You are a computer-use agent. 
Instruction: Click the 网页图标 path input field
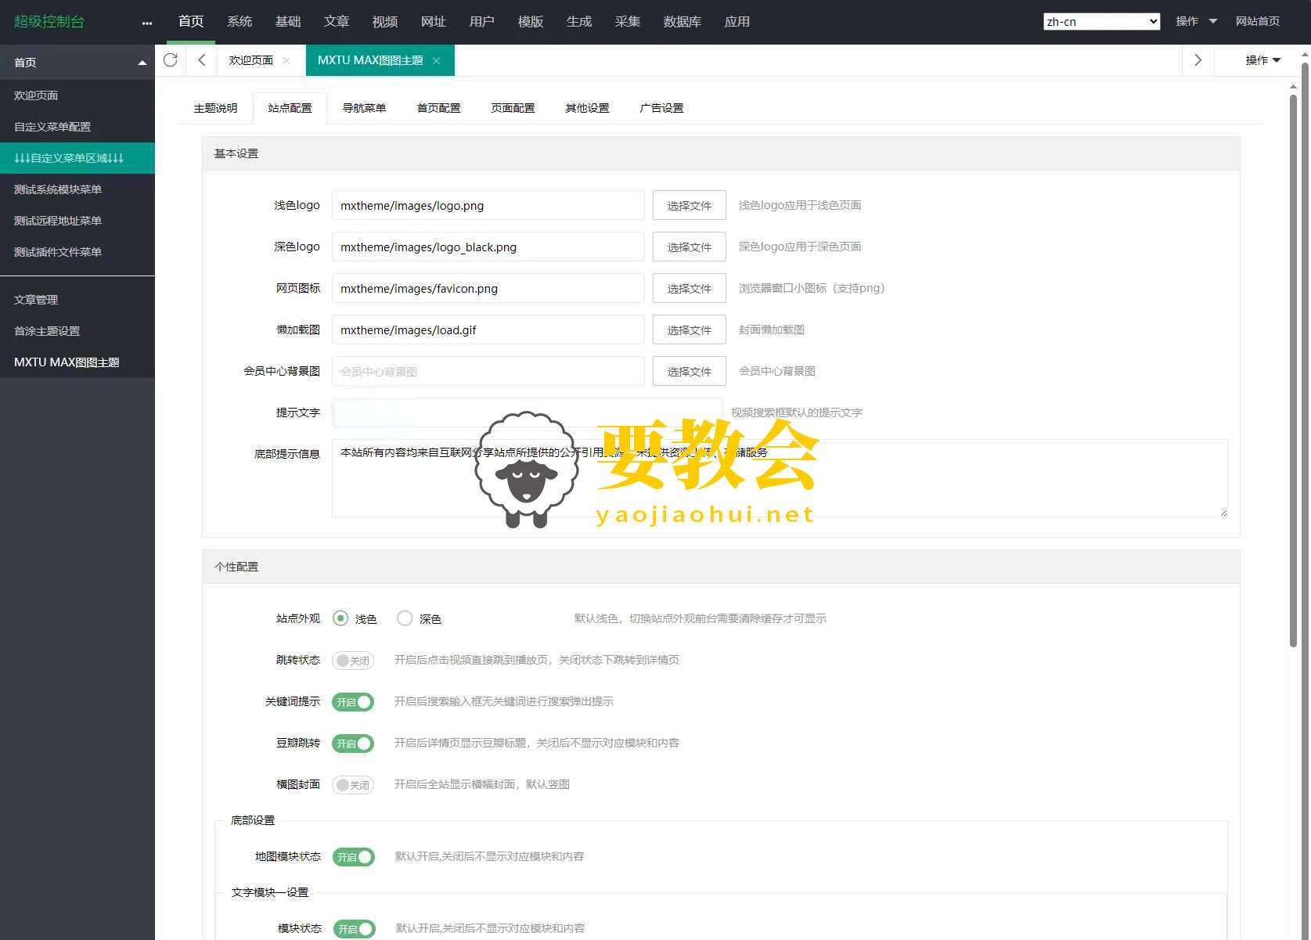pyautogui.click(x=488, y=289)
